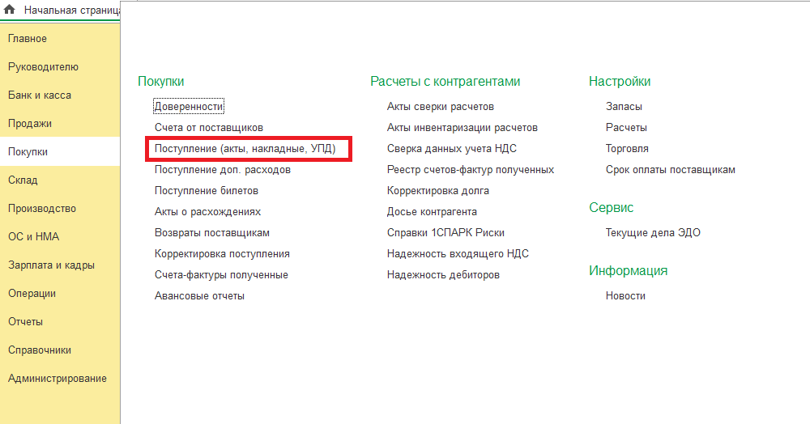The width and height of the screenshot is (810, 424).
Task: Click Счета от поставщиков link
Action: [x=209, y=128]
